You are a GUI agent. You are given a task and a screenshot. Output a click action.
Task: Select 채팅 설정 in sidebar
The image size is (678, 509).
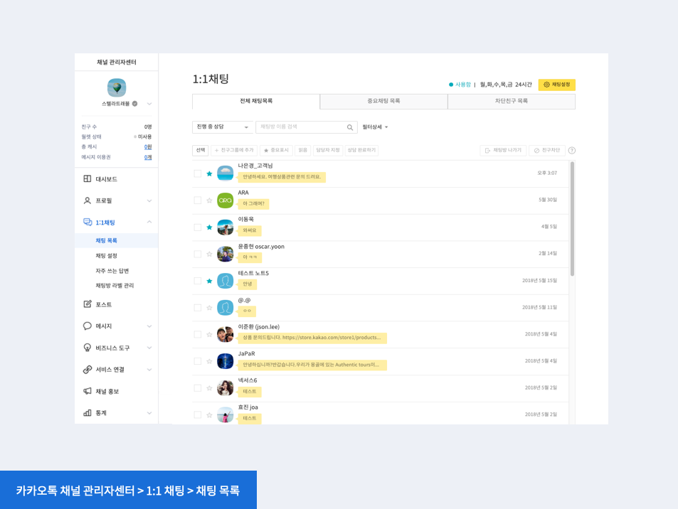(107, 256)
